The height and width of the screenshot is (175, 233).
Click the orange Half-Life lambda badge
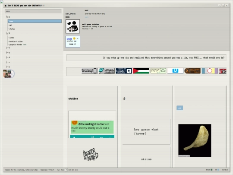(x=192, y=71)
